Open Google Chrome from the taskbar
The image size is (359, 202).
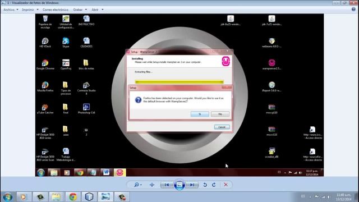[73, 197]
